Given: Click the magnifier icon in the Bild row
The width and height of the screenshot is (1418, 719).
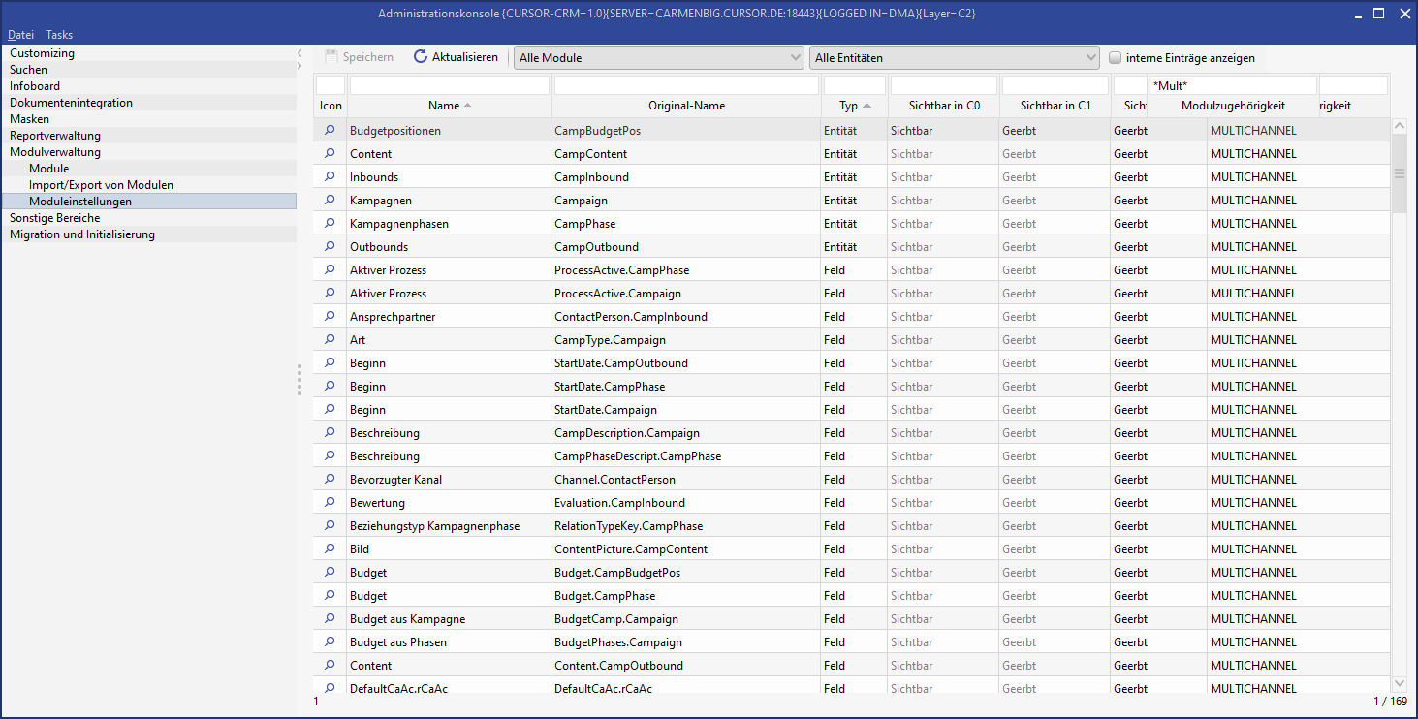Looking at the screenshot, I should [x=330, y=548].
